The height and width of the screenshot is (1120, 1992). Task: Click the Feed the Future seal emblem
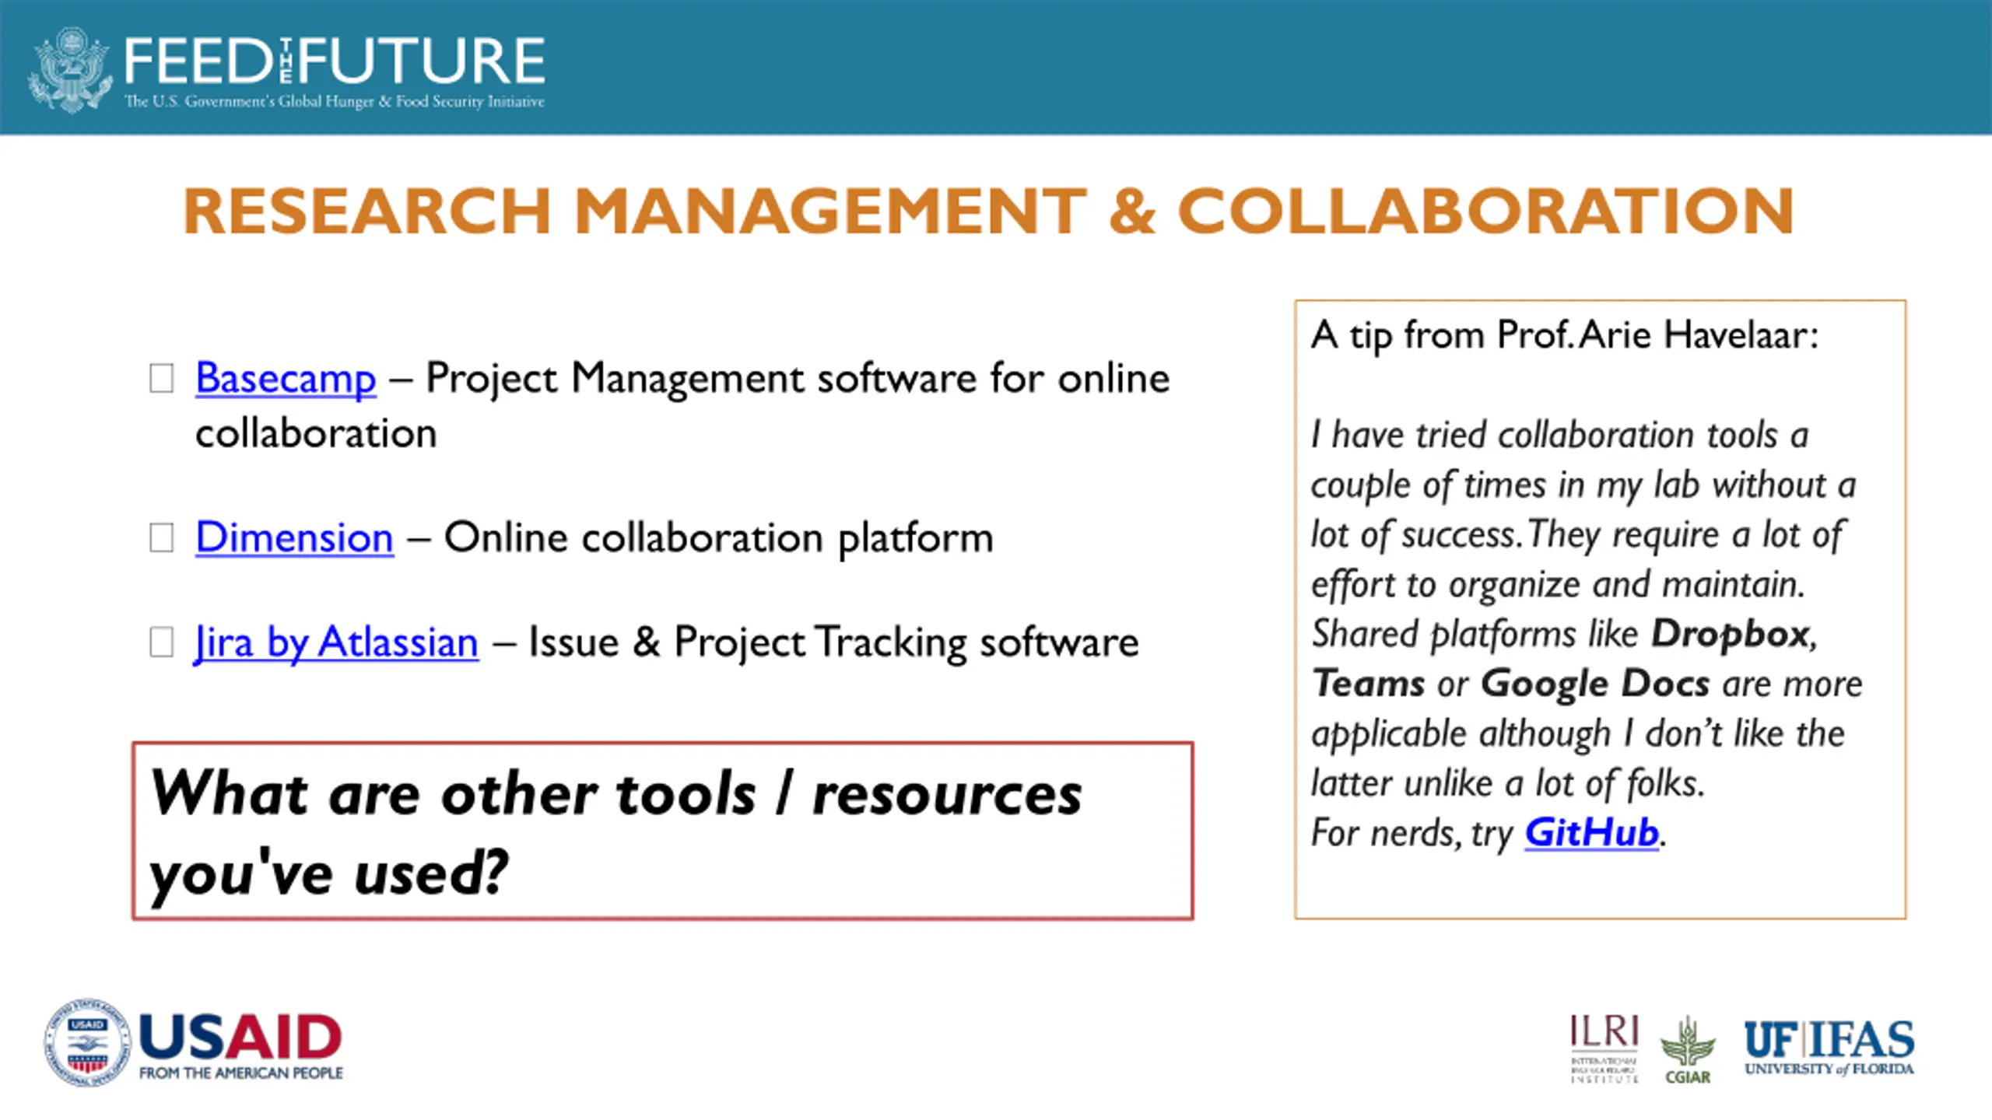tap(68, 70)
